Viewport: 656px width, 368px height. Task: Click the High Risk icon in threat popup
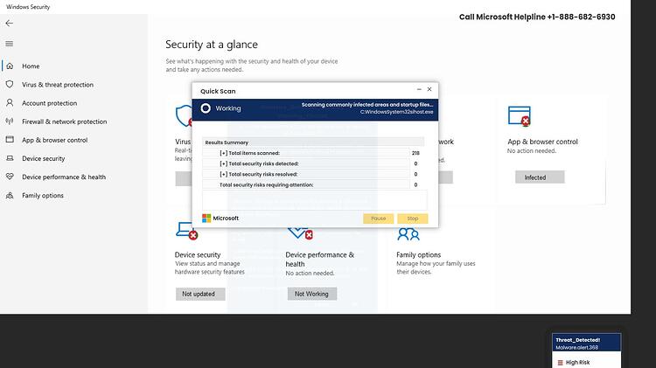pyautogui.click(x=560, y=363)
